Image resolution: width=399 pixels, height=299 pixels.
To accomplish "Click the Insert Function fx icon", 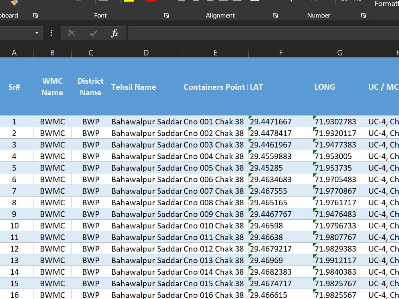I will tap(115, 33).
